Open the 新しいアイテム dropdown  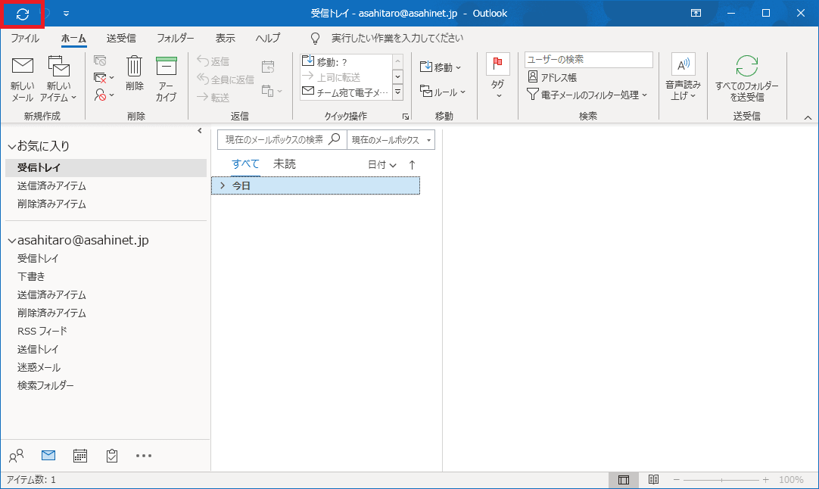pyautogui.click(x=58, y=79)
